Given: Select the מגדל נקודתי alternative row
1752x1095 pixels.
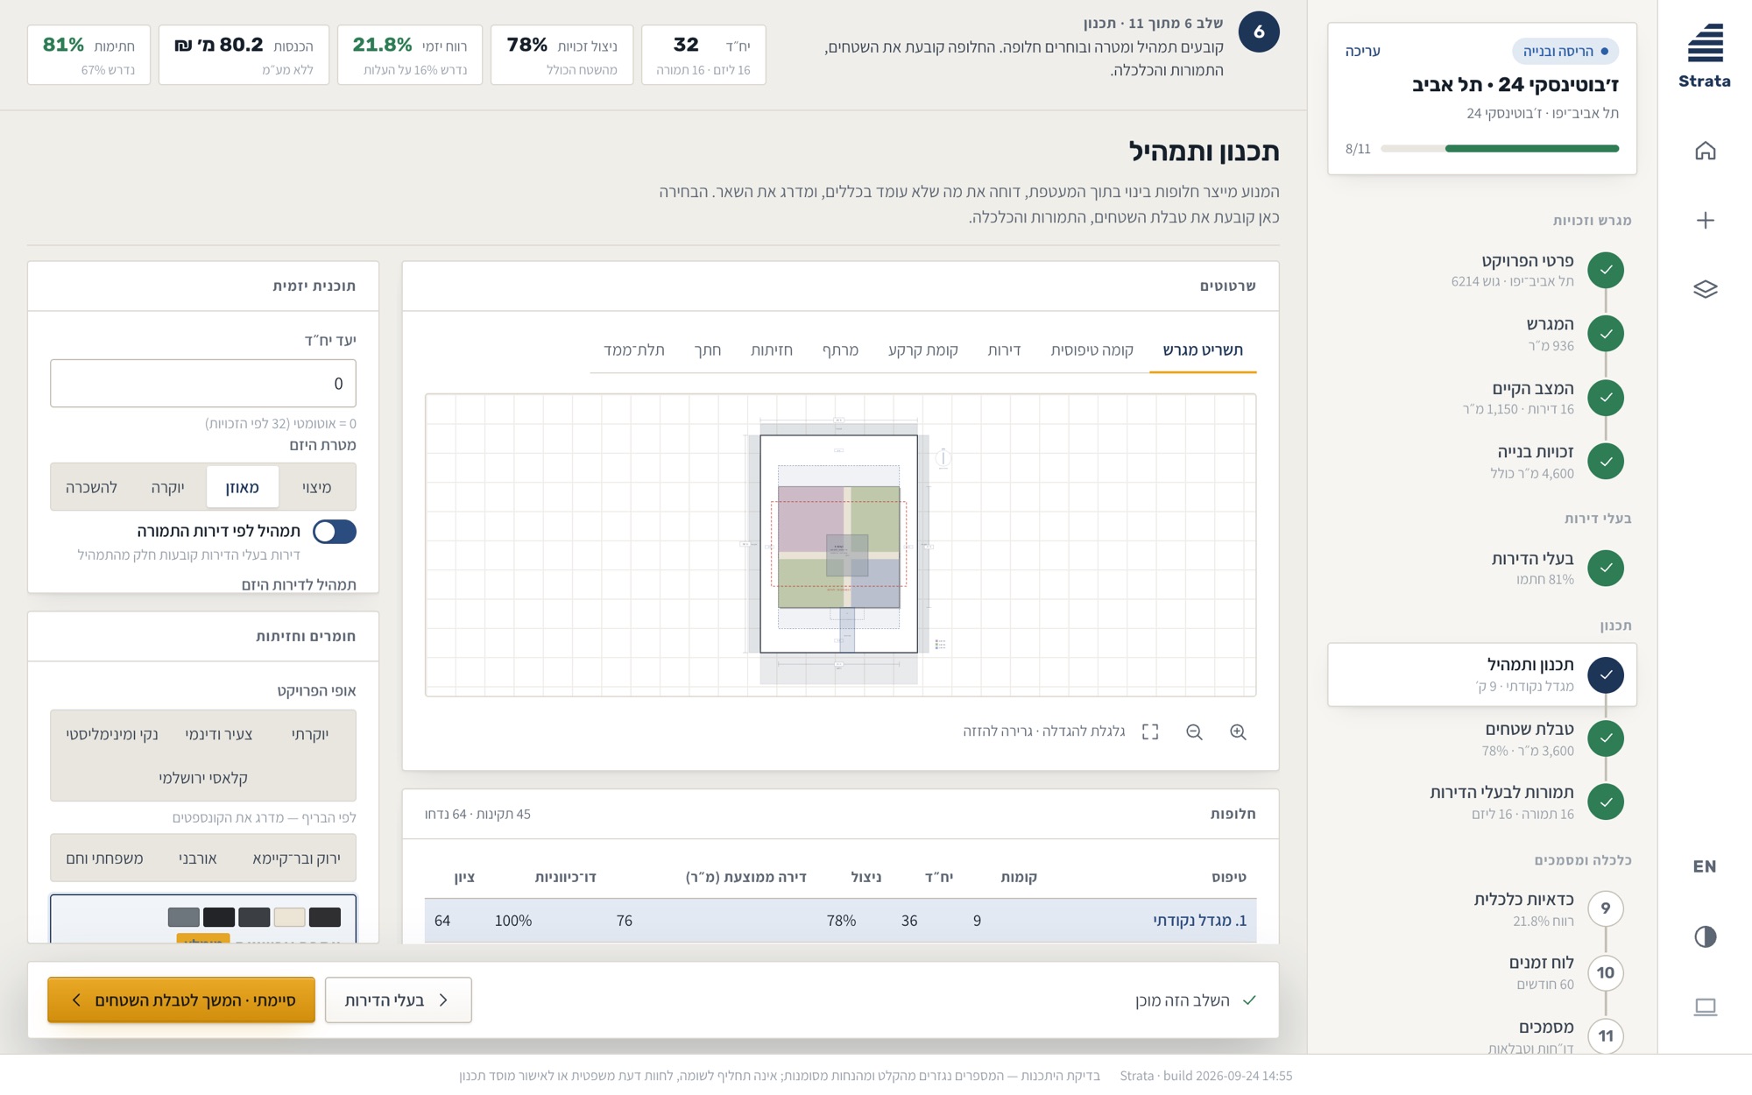Looking at the screenshot, I should [840, 921].
